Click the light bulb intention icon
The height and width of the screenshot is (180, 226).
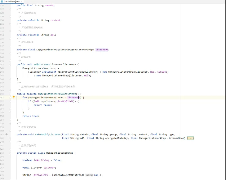tap(14, 97)
